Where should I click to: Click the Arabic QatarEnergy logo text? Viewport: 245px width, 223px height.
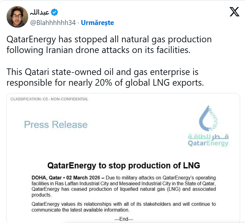[208, 136]
